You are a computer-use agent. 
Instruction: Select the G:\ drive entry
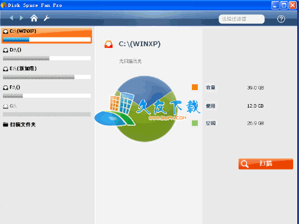tap(47, 111)
